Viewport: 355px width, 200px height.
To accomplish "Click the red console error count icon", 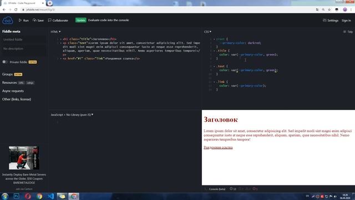I will tap(255, 189).
